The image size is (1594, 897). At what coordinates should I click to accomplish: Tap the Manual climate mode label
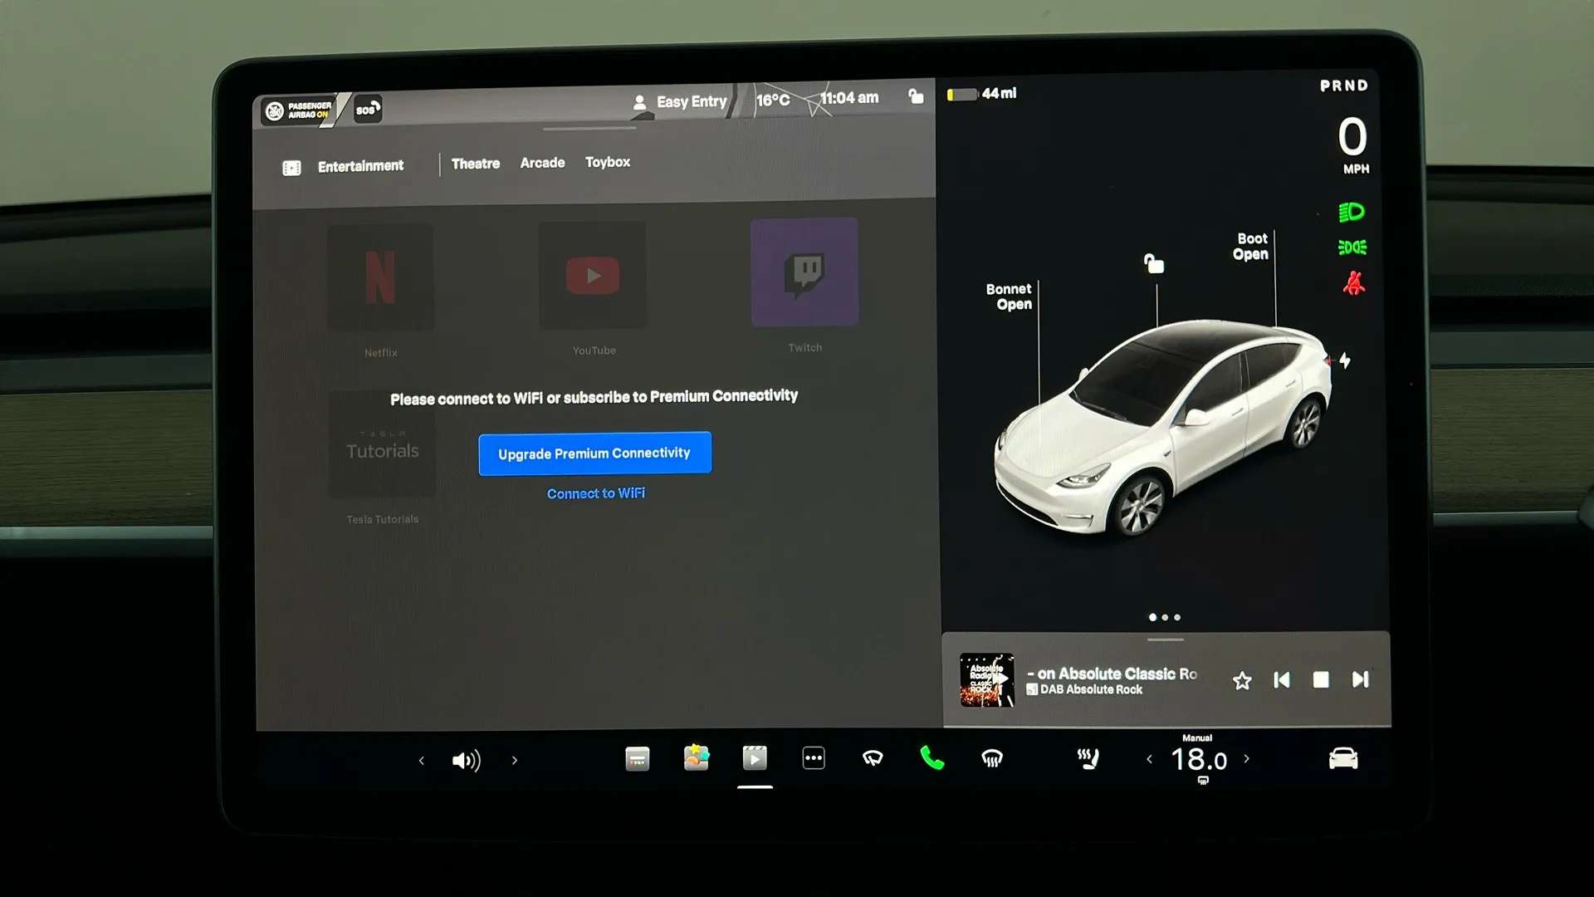tap(1197, 738)
